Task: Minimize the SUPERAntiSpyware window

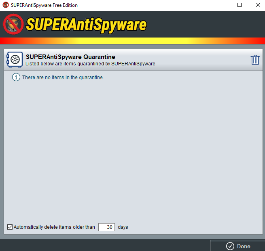Action: click(x=221, y=5)
